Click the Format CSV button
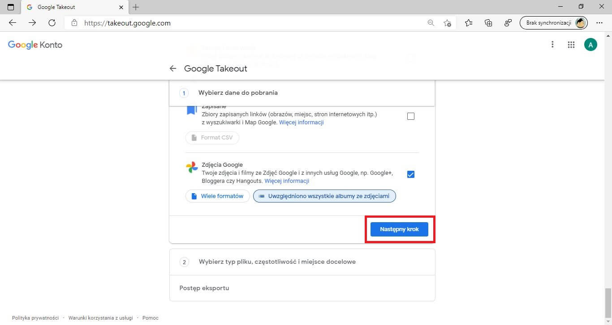The width and height of the screenshot is (612, 325). pos(212,138)
